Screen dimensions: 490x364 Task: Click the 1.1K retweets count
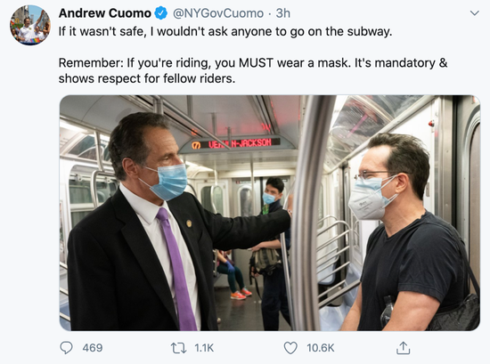coord(204,348)
